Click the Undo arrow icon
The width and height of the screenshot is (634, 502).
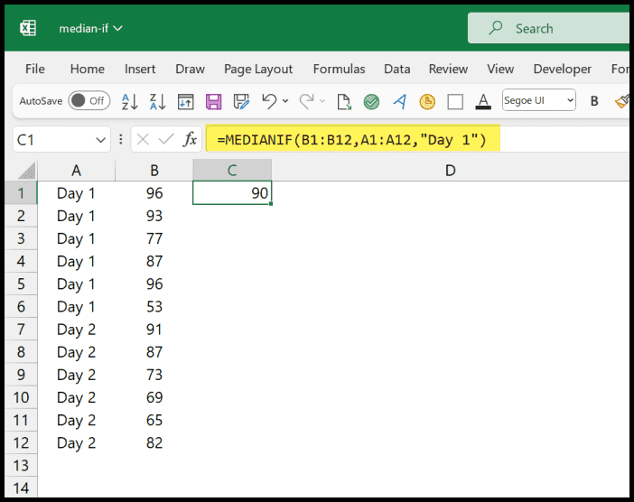pos(268,101)
